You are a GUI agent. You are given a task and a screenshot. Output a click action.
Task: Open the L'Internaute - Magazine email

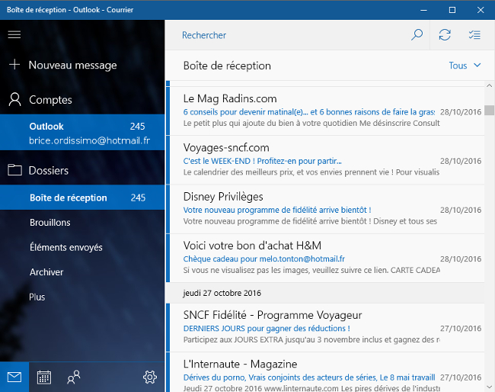pyautogui.click(x=325, y=372)
